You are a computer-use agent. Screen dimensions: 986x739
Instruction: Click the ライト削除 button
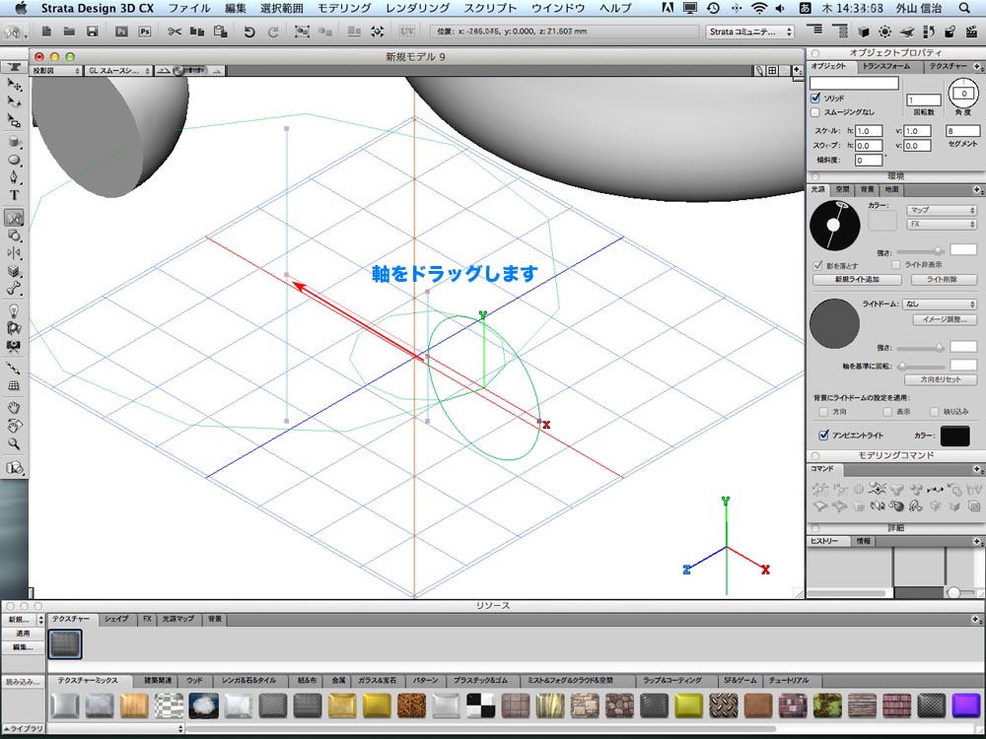pos(942,280)
